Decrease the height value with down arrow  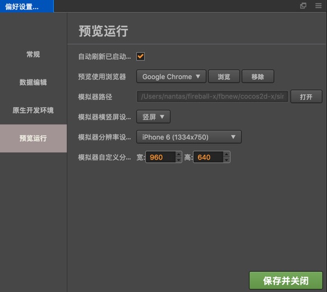(227, 160)
